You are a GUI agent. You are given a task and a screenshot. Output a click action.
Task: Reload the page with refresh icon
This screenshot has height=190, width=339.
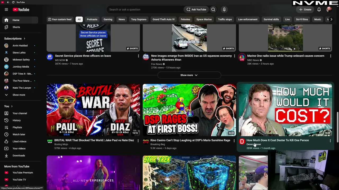click(13, 2)
